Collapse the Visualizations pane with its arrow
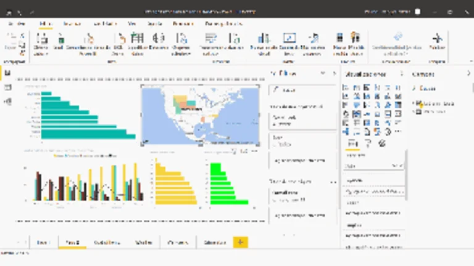This screenshot has height=266, width=474. [402, 74]
